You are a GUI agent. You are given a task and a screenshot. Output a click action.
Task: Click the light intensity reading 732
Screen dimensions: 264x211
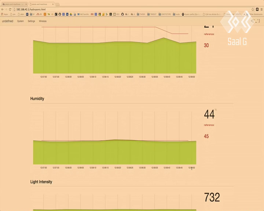tap(212, 197)
